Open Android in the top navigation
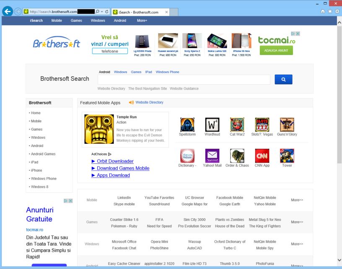Image resolution: width=342 pixels, height=269 pixels. click(x=120, y=21)
